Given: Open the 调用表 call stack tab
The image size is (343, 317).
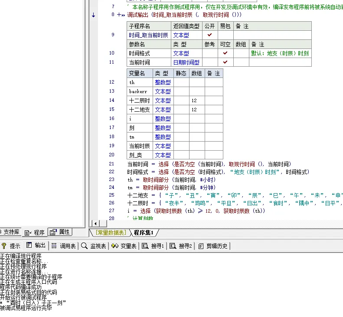Looking at the screenshot, I should coord(63,246).
